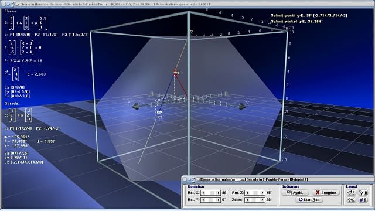
Task: Click the control panel title bar
Action: coord(277,179)
